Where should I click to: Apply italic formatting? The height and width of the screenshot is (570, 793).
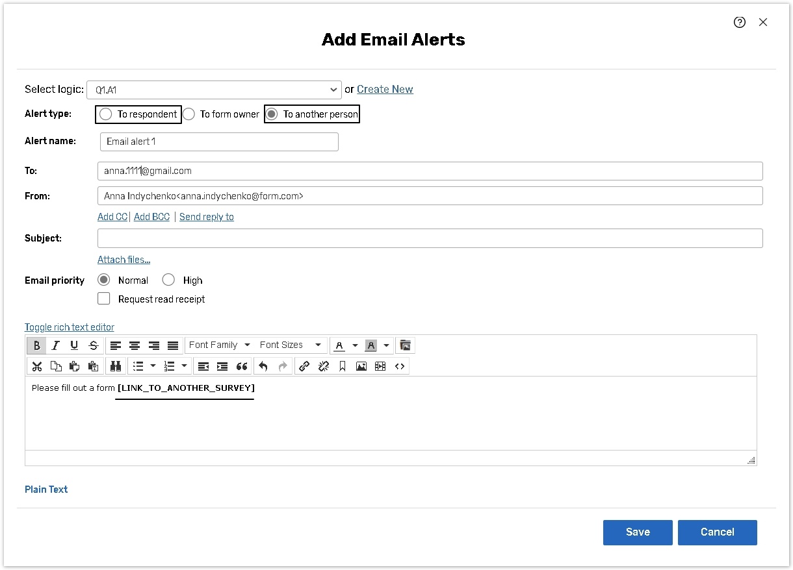(56, 345)
